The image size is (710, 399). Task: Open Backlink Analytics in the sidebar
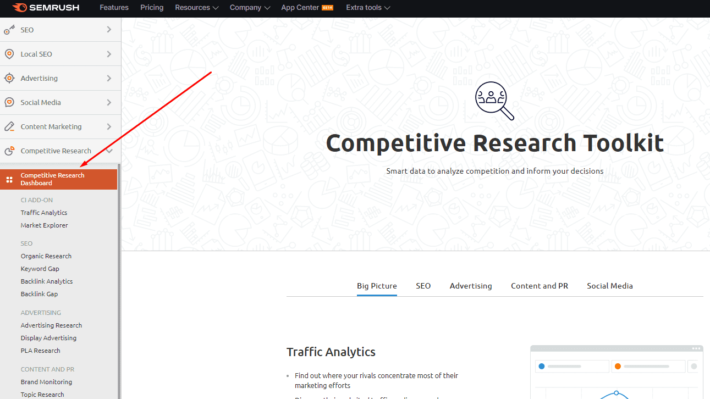pyautogui.click(x=47, y=281)
